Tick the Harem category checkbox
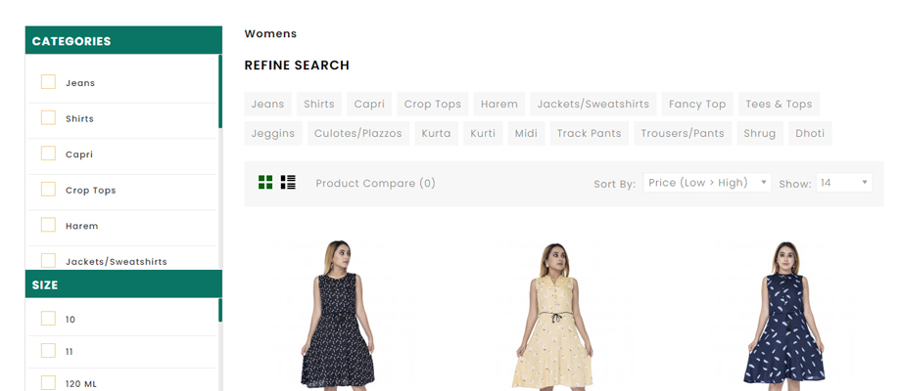Screen dimensions: 901x391 pyautogui.click(x=48, y=225)
